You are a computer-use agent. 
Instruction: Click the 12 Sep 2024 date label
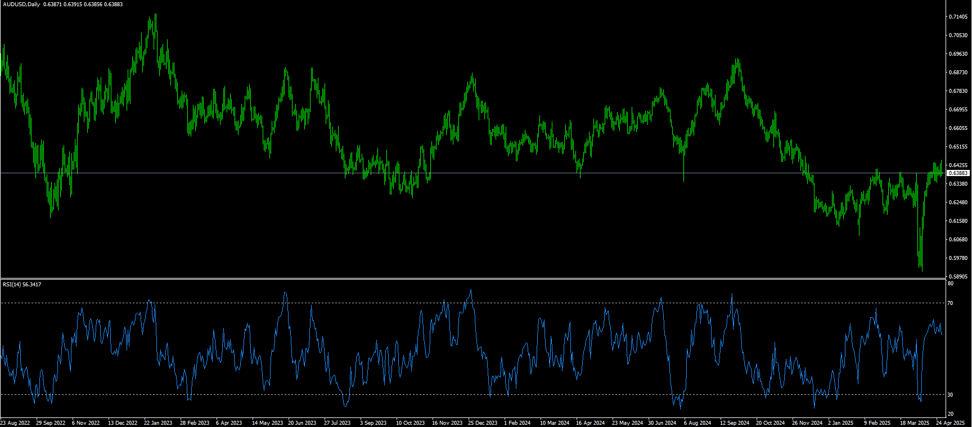point(735,422)
